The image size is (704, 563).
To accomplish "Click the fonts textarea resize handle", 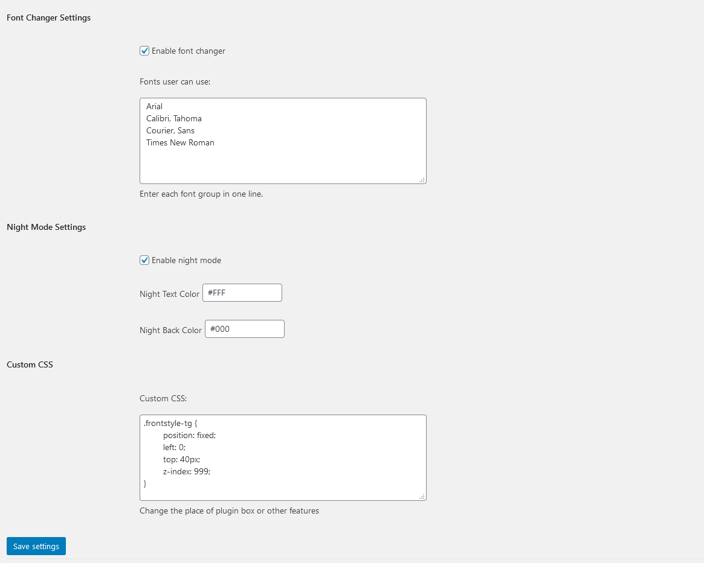I will tap(422, 180).
